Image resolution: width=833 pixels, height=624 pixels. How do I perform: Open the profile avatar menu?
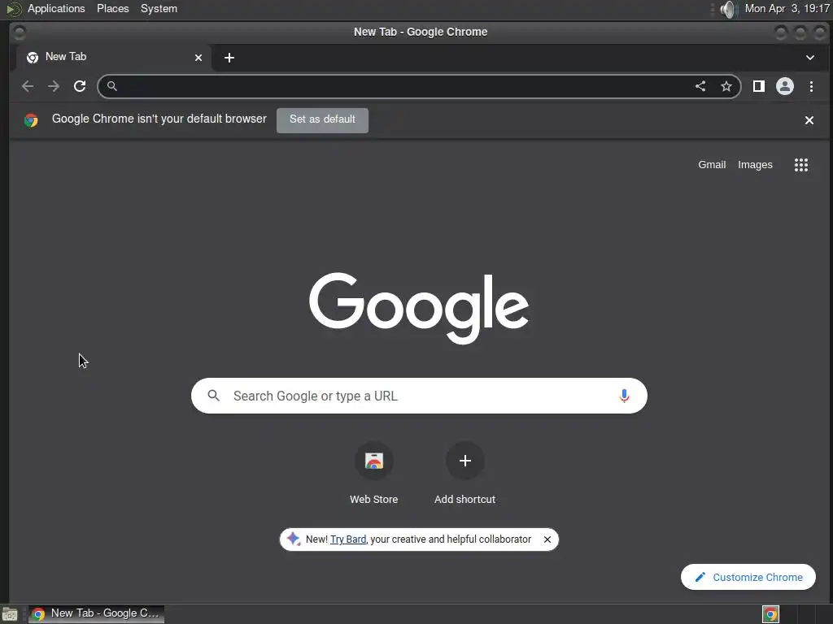pos(785,86)
